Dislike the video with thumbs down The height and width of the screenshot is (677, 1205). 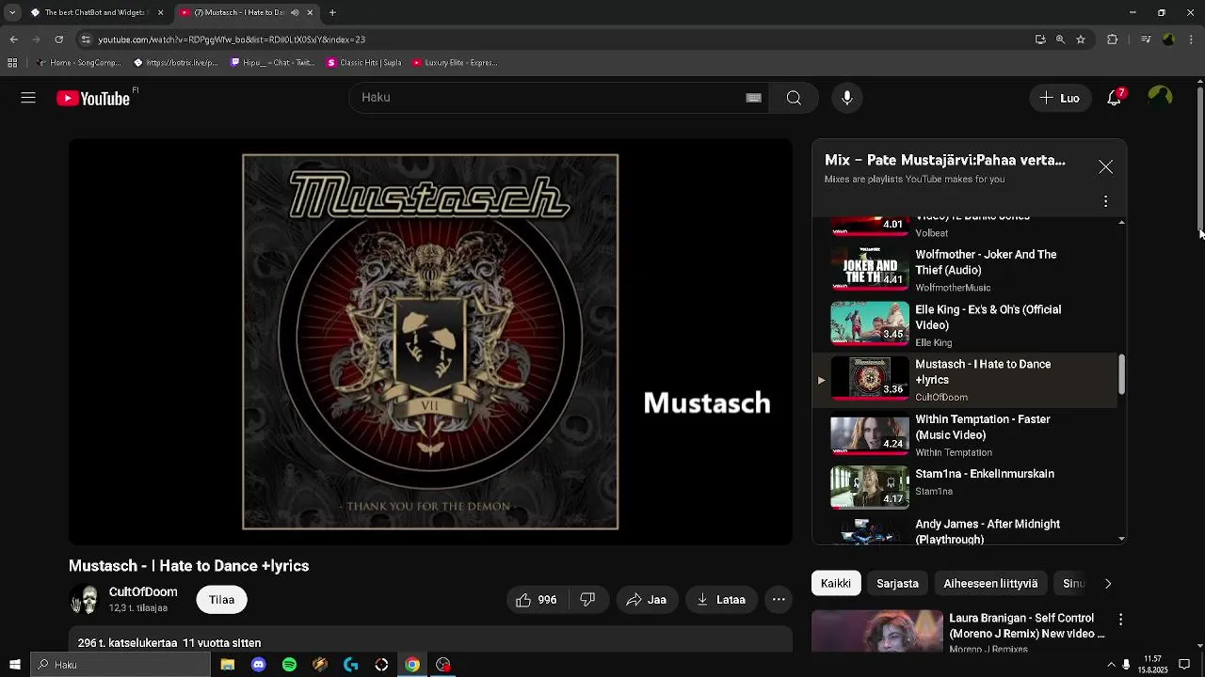click(x=587, y=600)
